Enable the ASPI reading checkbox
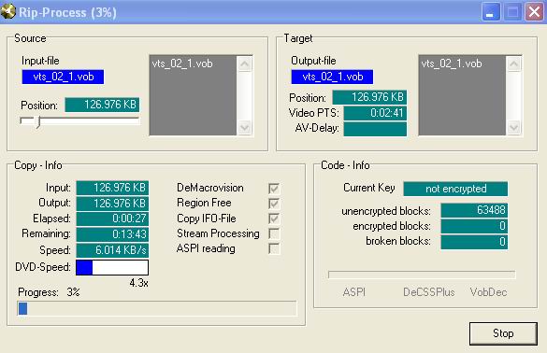This screenshot has height=353, width=547. 274,248
